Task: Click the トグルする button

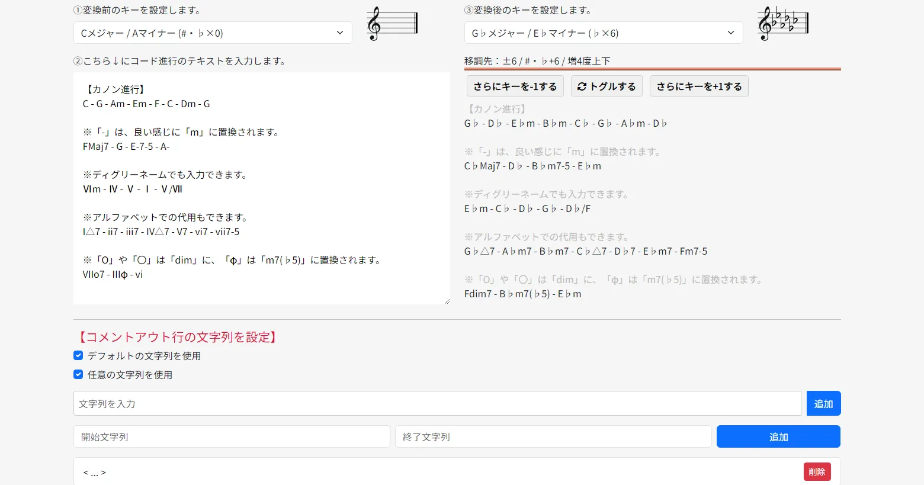Action: 607,86
